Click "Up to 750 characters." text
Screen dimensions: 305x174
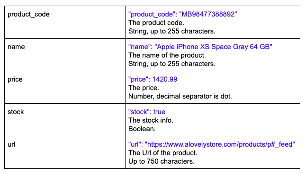click(x=161, y=161)
